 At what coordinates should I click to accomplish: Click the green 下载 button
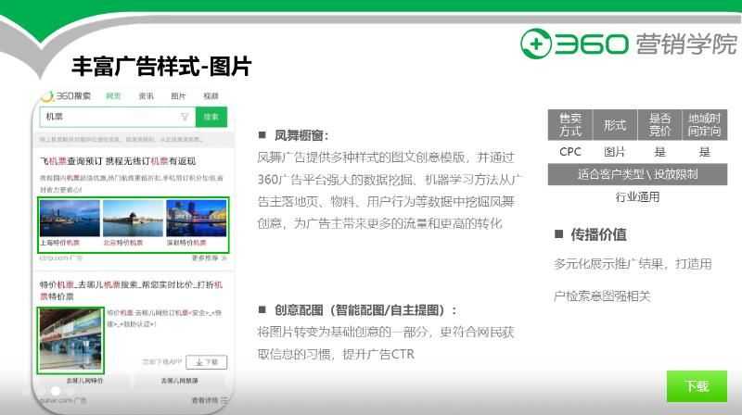pos(697,386)
